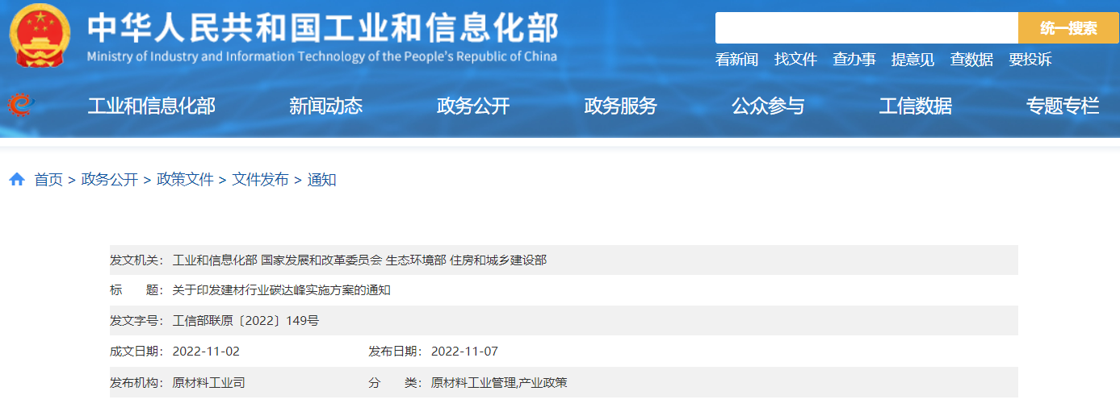Open the 要投诉 quick link

[x=1030, y=60]
